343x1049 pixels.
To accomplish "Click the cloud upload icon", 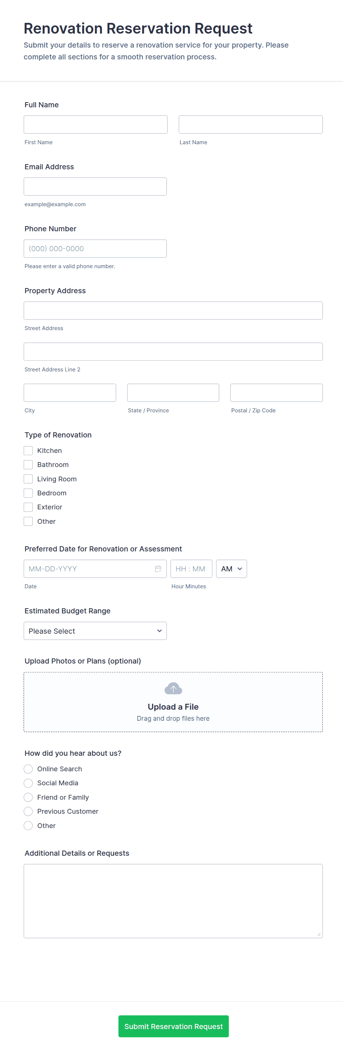I will coord(173,688).
